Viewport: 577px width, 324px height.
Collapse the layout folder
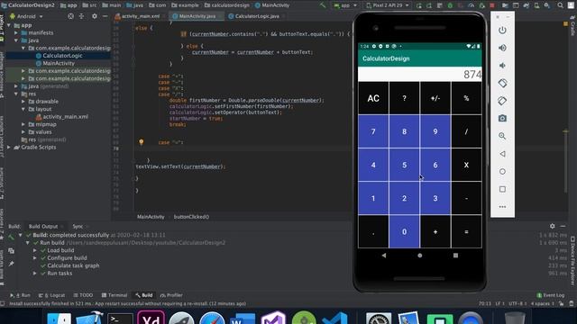[x=23, y=109]
